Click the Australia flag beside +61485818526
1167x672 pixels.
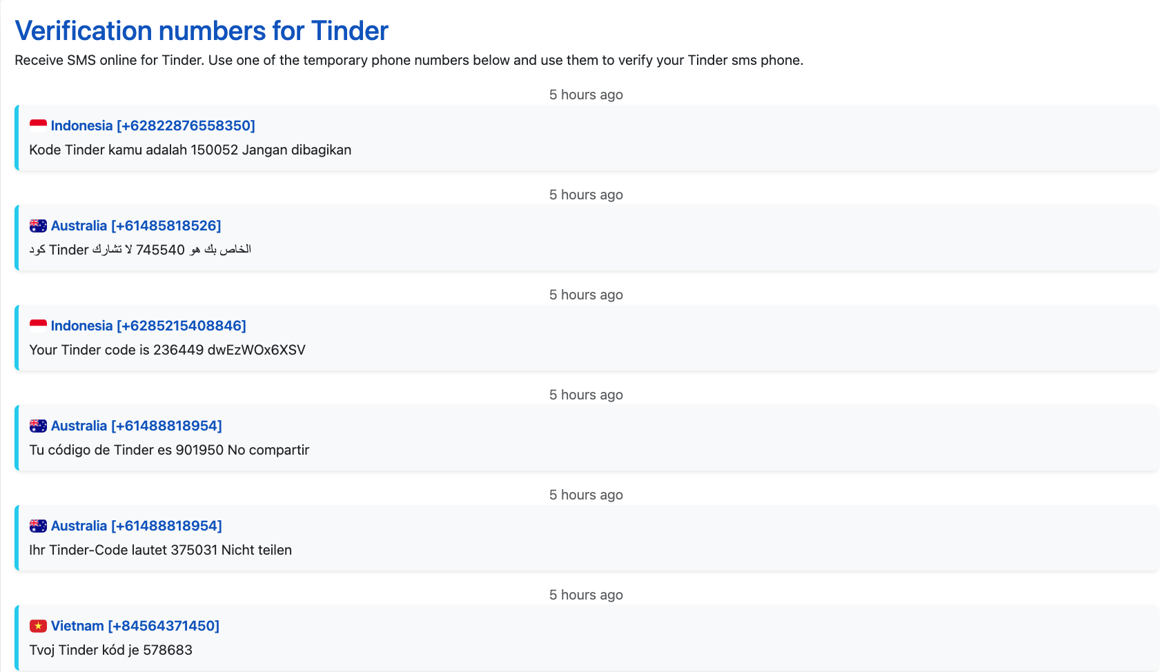[x=38, y=226]
